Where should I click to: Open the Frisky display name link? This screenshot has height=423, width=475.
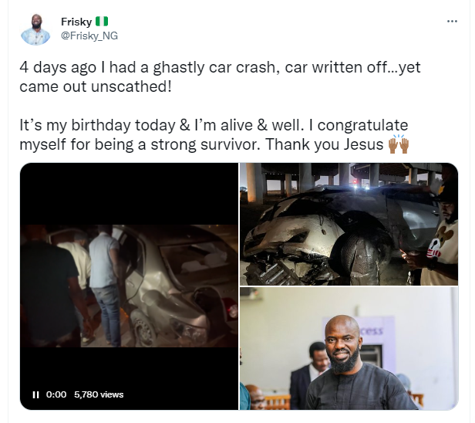point(76,21)
